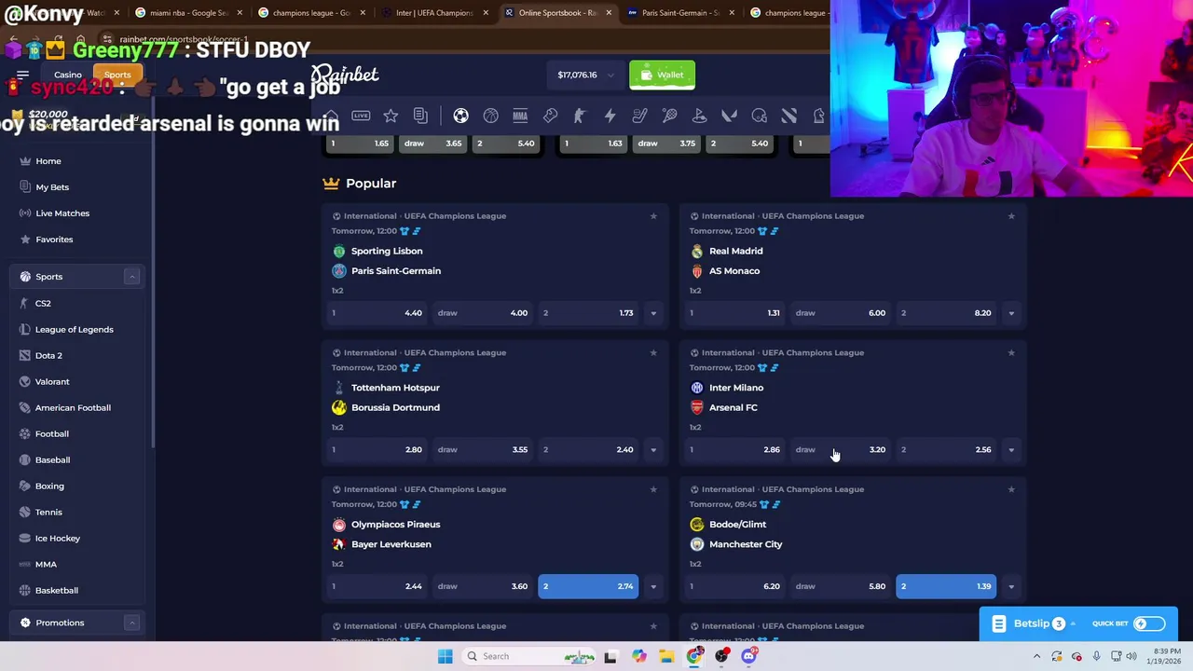The image size is (1193, 671).
Task: Open League of Legends in sidebar
Action: (76, 329)
